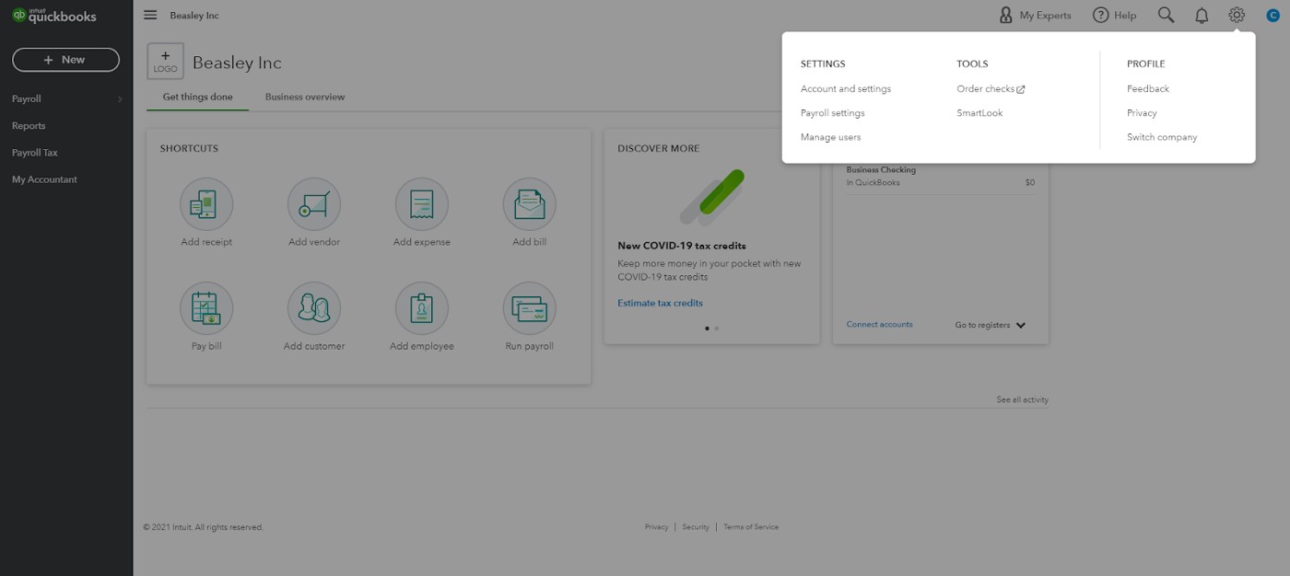Open the Help menu
This screenshot has height=576, width=1290.
point(1114,15)
